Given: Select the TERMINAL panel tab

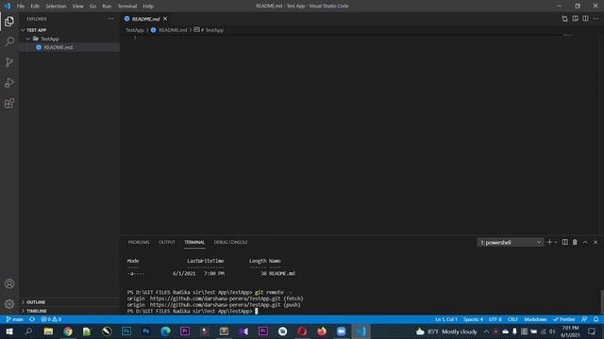Looking at the screenshot, I should point(194,242).
